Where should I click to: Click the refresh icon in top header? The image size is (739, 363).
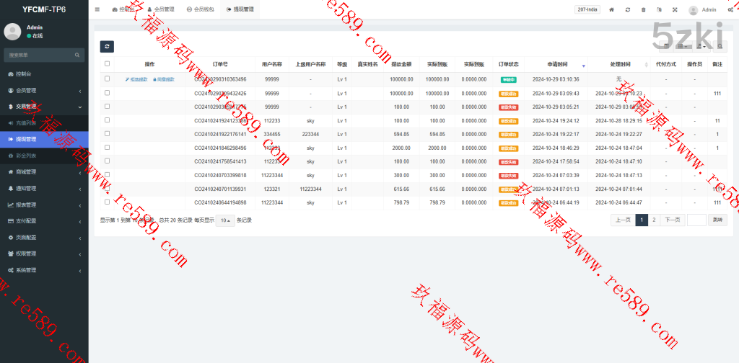click(628, 10)
